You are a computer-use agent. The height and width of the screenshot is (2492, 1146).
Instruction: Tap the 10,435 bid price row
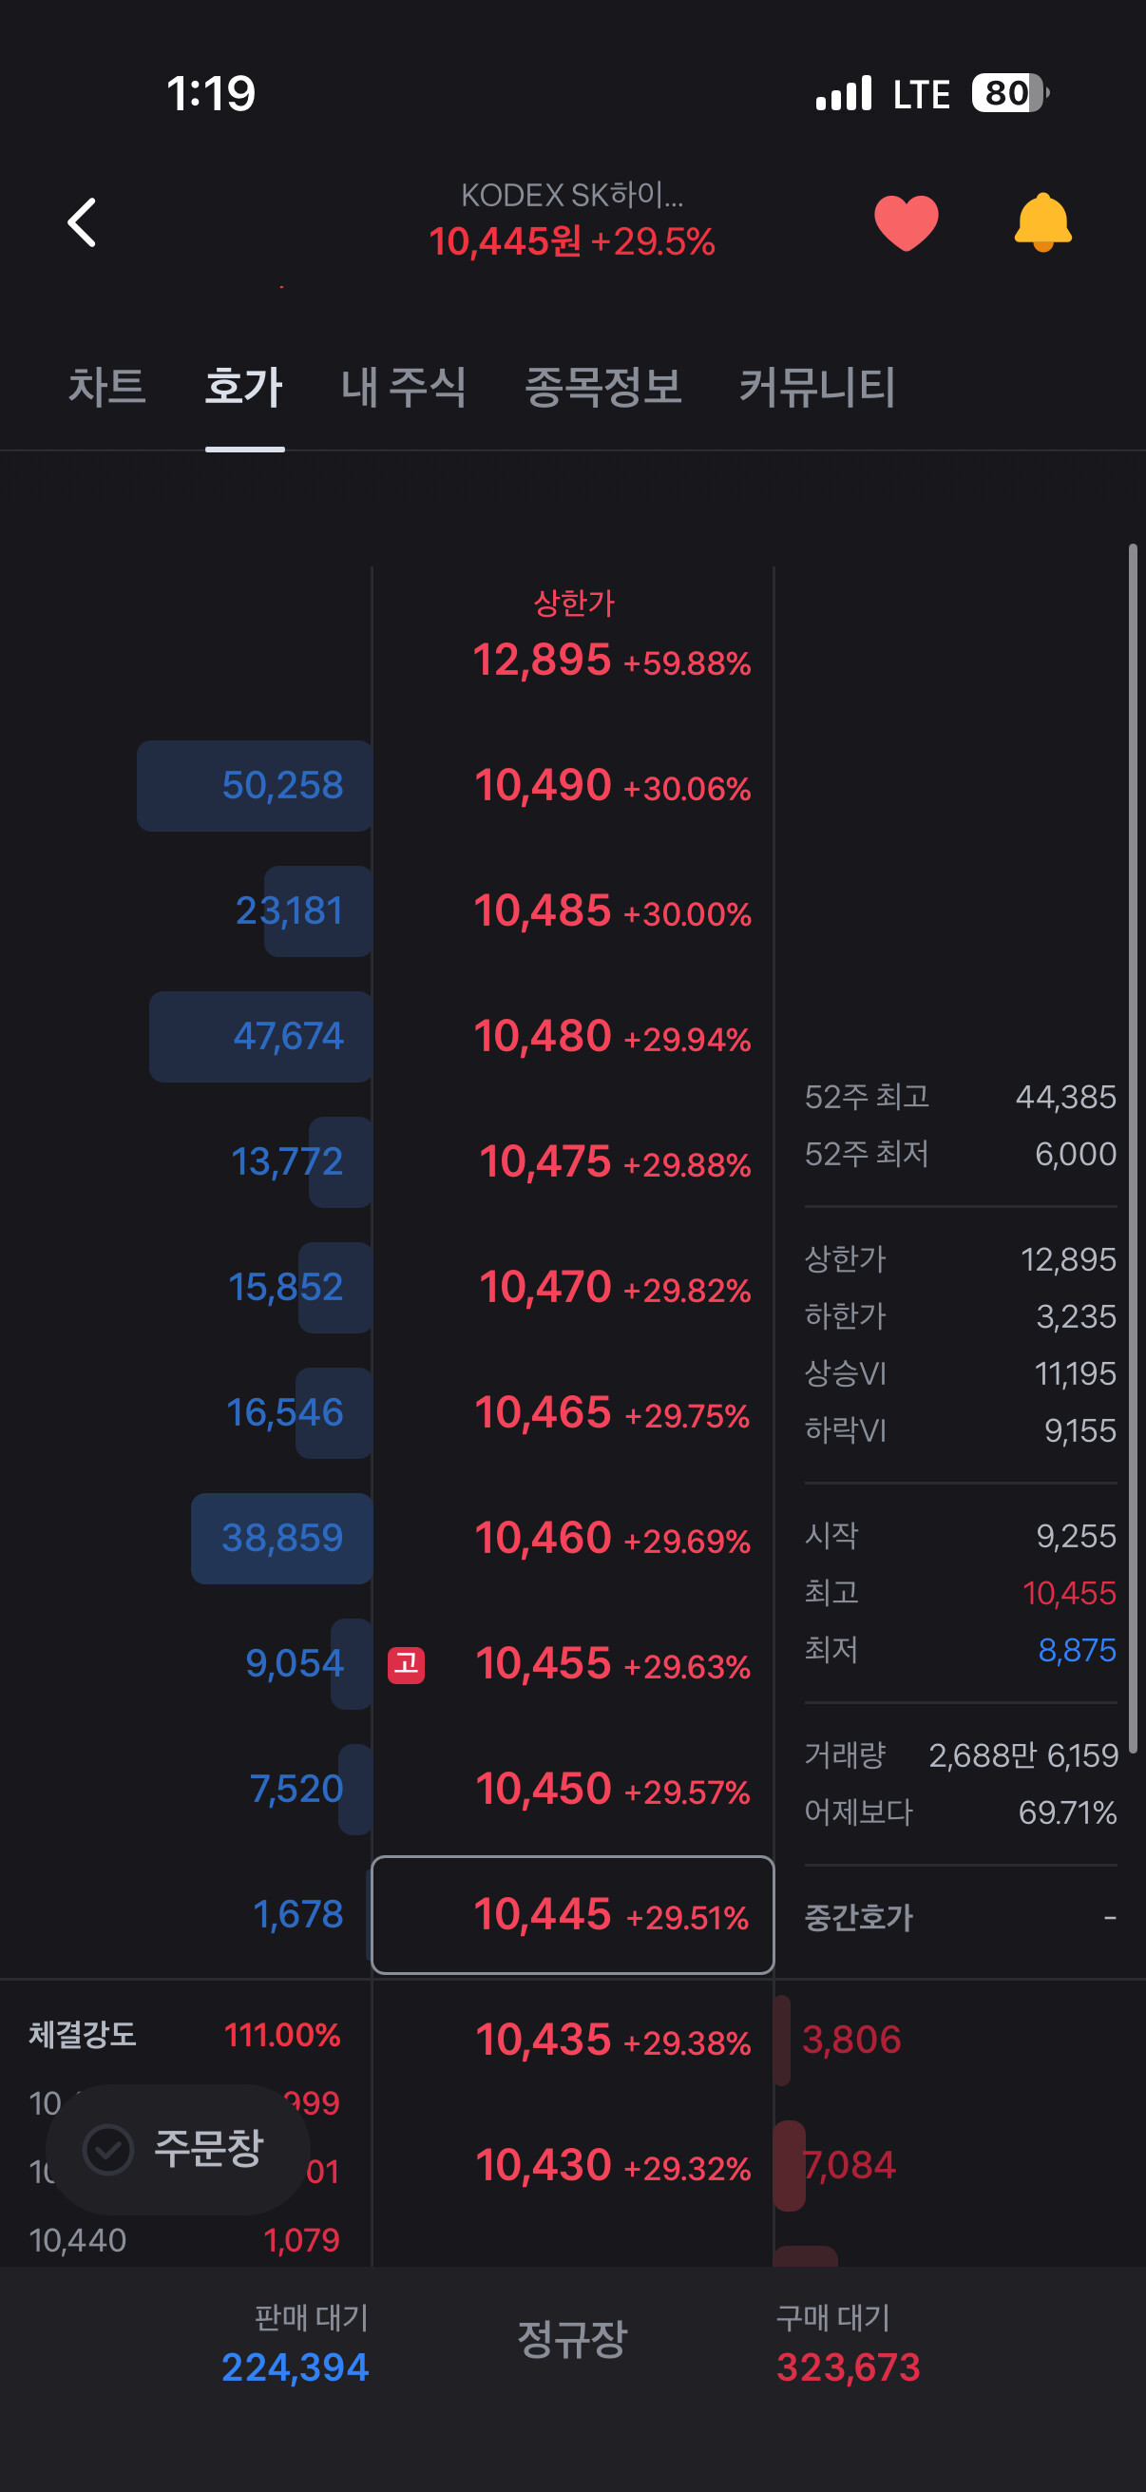click(572, 2040)
